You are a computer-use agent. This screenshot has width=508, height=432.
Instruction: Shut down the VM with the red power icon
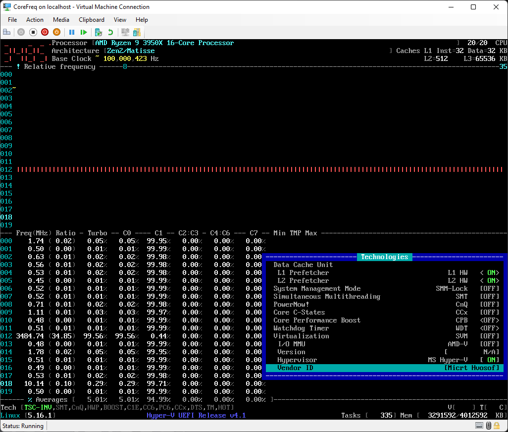(45, 32)
